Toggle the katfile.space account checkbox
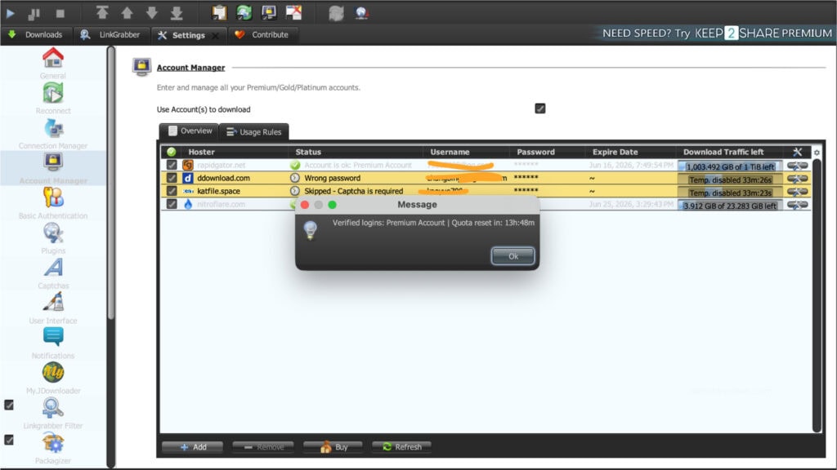The height and width of the screenshot is (470, 837). point(172,191)
